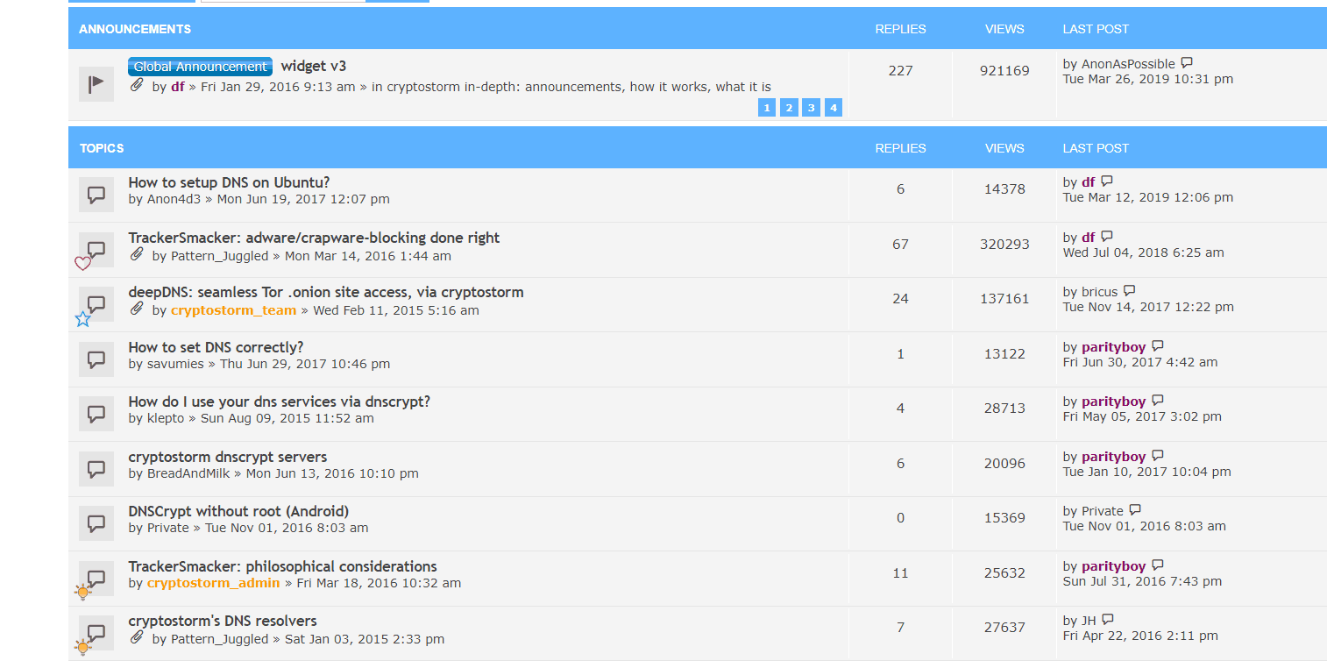View author profile klepto

[166, 418]
